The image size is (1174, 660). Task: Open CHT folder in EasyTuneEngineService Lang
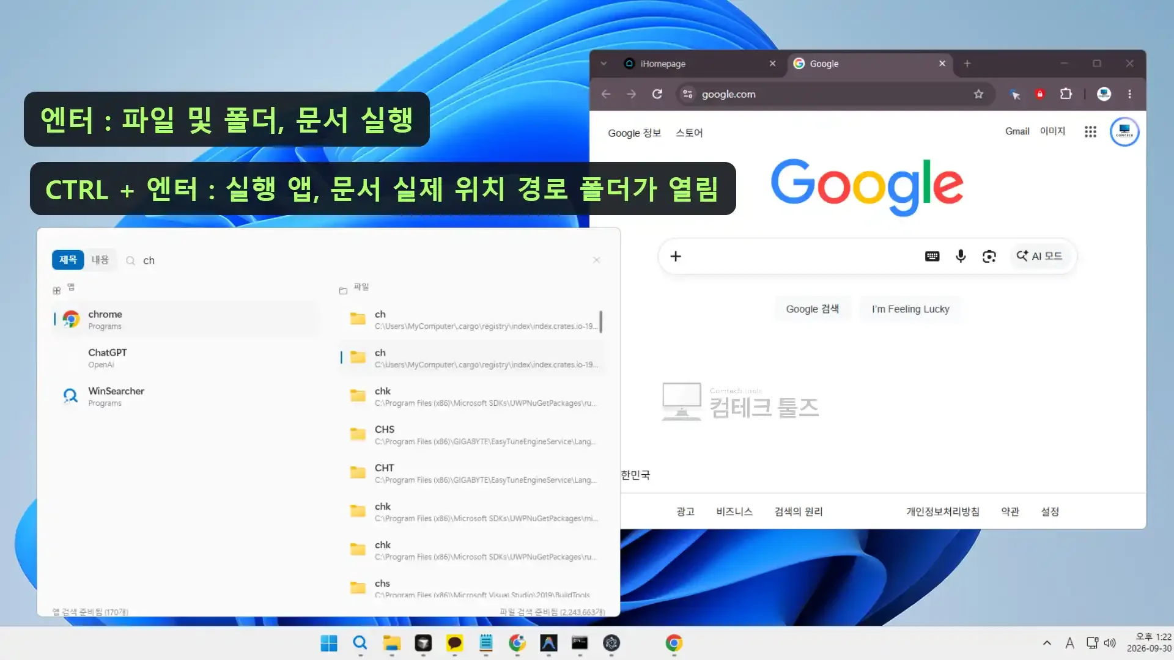pos(472,473)
